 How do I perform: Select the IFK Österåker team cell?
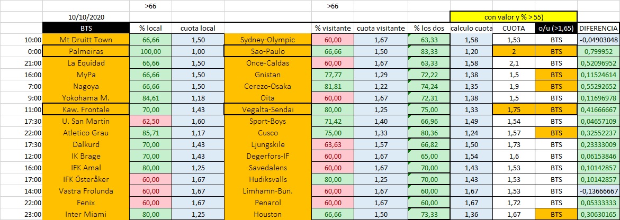click(x=86, y=179)
